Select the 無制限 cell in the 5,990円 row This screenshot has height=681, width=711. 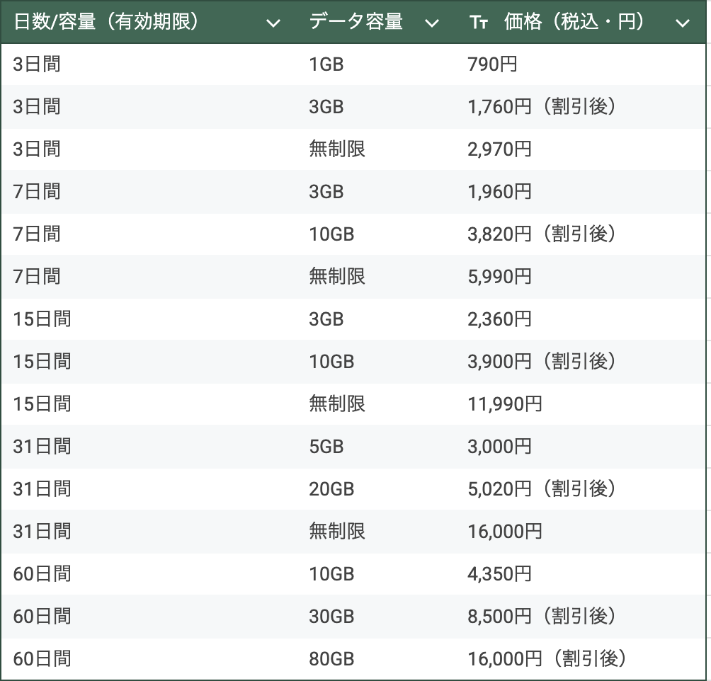(x=337, y=277)
